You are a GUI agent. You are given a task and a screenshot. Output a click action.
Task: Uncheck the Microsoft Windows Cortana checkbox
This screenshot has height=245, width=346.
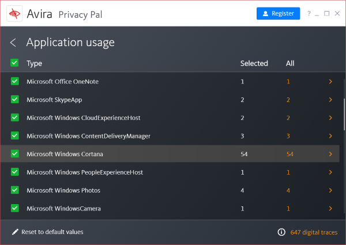[x=15, y=154]
